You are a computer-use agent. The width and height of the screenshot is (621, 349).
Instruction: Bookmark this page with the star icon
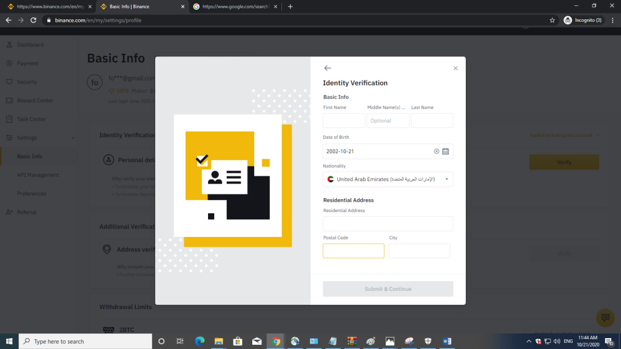pyautogui.click(x=552, y=20)
